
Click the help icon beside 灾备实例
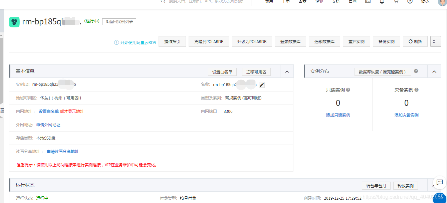click(x=416, y=90)
